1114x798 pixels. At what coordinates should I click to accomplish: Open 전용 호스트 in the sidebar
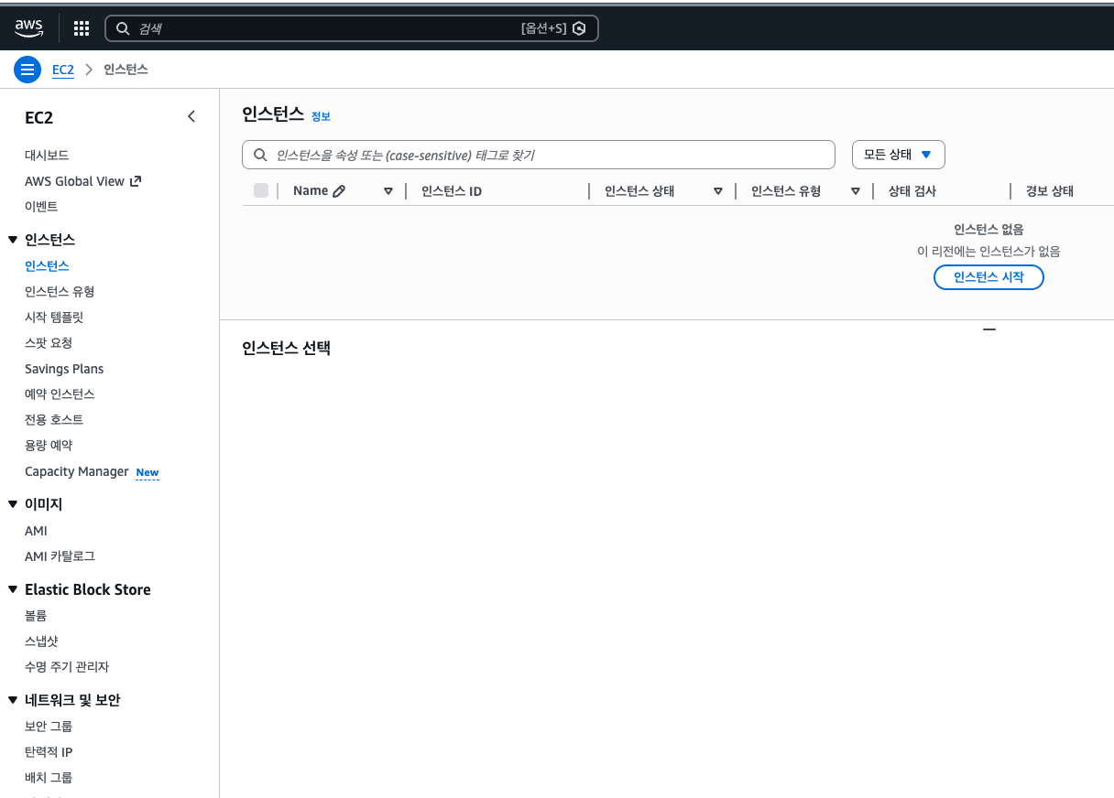pos(54,420)
